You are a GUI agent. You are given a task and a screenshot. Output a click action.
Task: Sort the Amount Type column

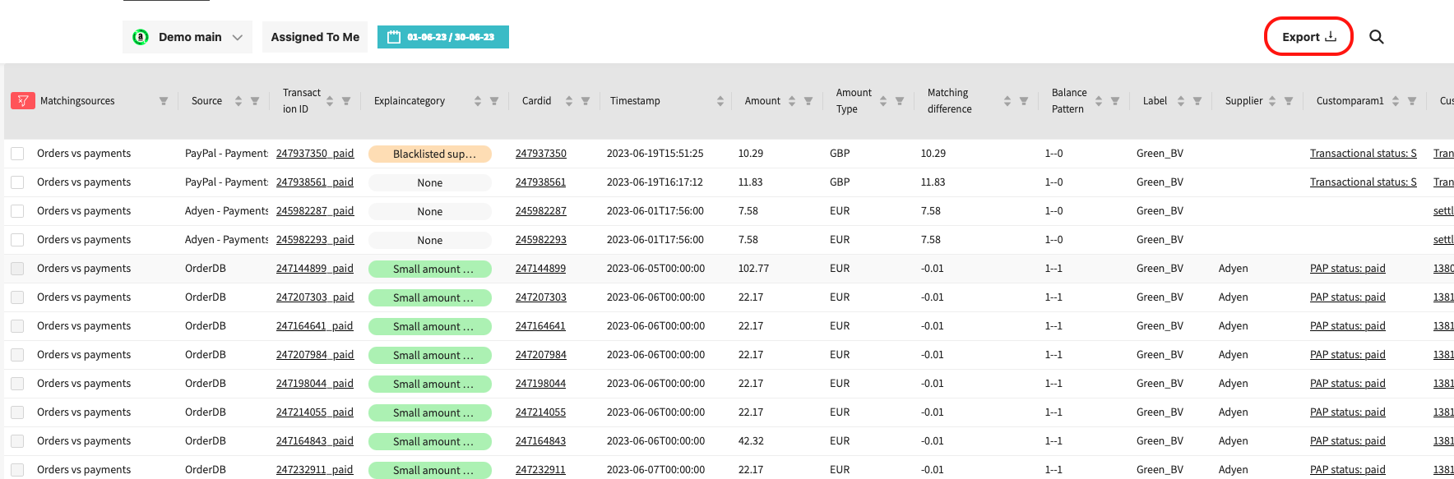click(883, 101)
